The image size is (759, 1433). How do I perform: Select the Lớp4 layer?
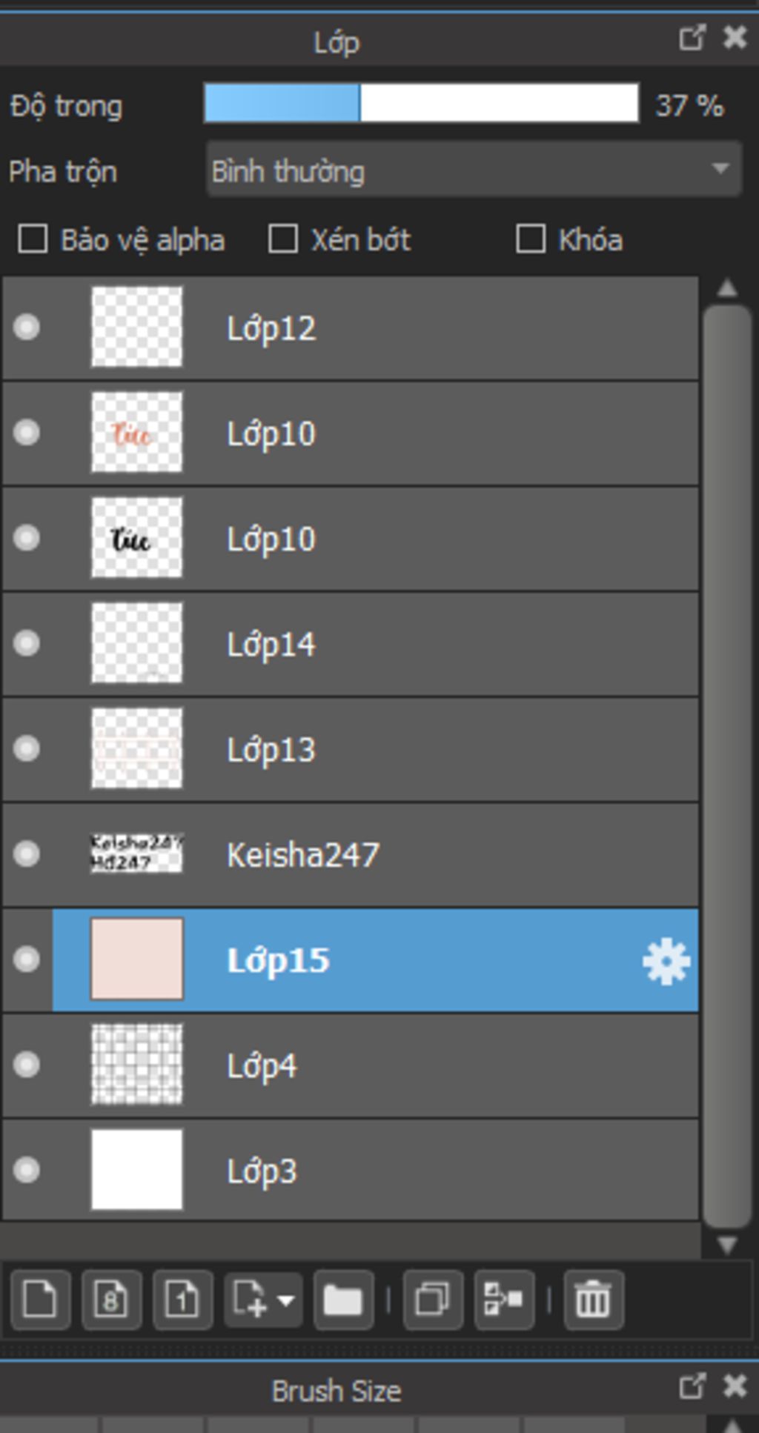pos(371,1065)
